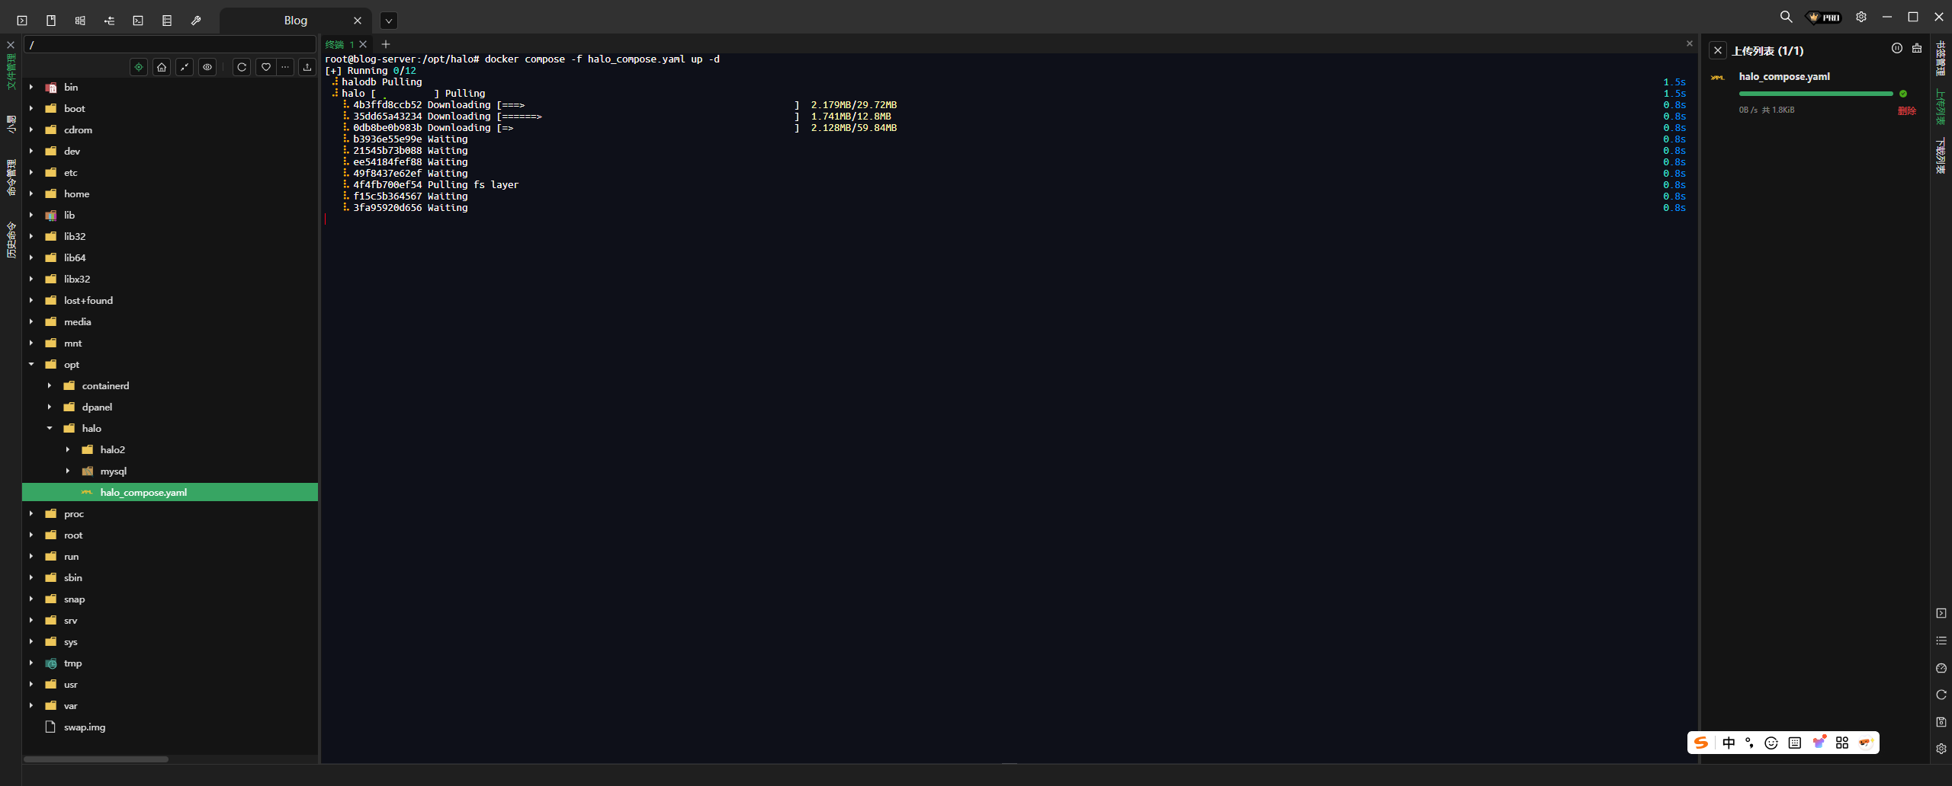Click the home directory icon in file toolbar

[x=162, y=67]
